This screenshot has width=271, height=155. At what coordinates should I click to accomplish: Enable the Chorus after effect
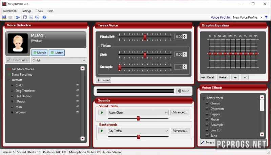coord(207,103)
